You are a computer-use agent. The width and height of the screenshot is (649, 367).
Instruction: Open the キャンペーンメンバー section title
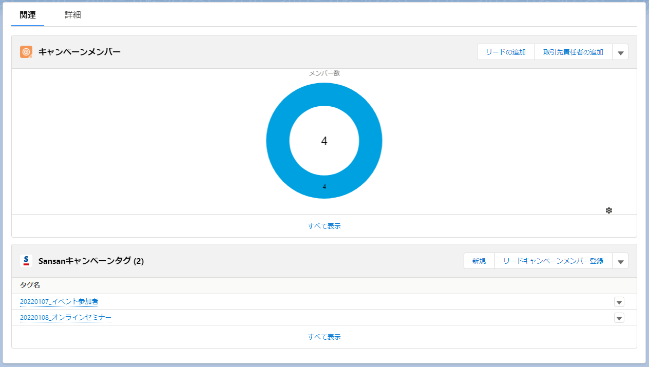pos(80,52)
